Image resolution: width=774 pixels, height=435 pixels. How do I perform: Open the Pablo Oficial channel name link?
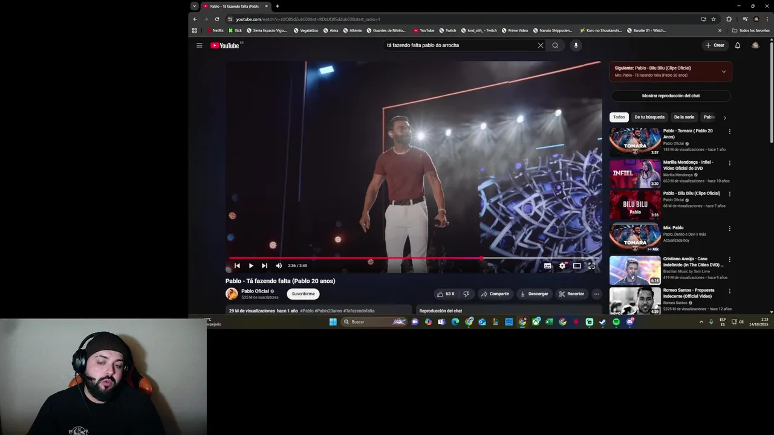click(255, 291)
